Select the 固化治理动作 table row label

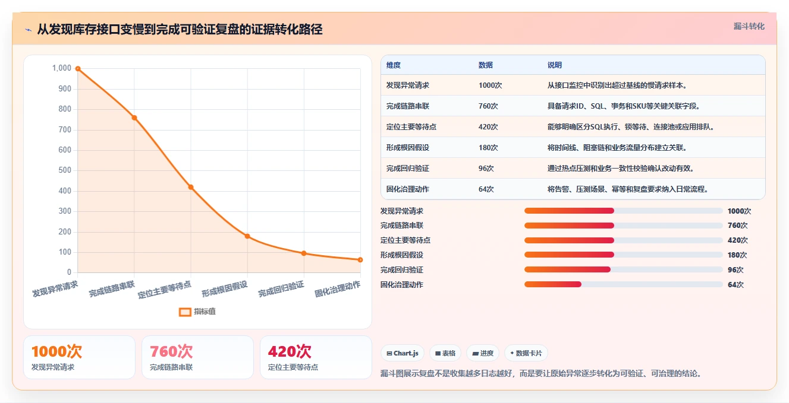(408, 189)
